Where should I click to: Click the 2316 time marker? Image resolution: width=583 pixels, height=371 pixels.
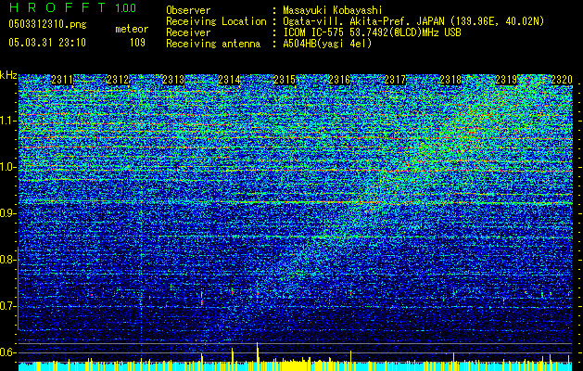(339, 80)
